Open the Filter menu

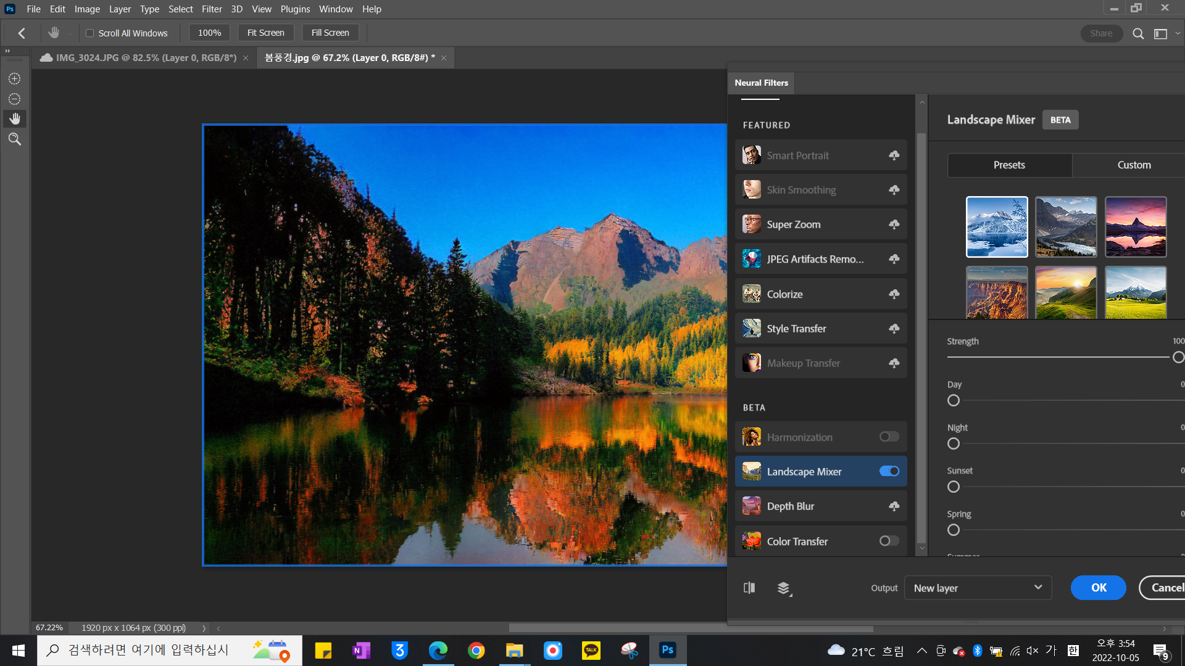(212, 9)
